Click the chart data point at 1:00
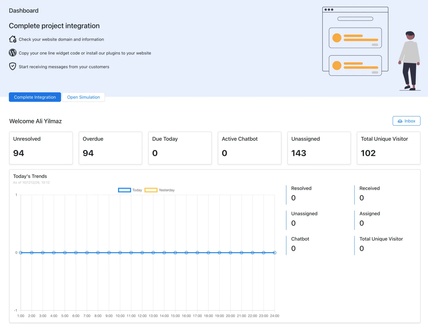 coord(21,253)
